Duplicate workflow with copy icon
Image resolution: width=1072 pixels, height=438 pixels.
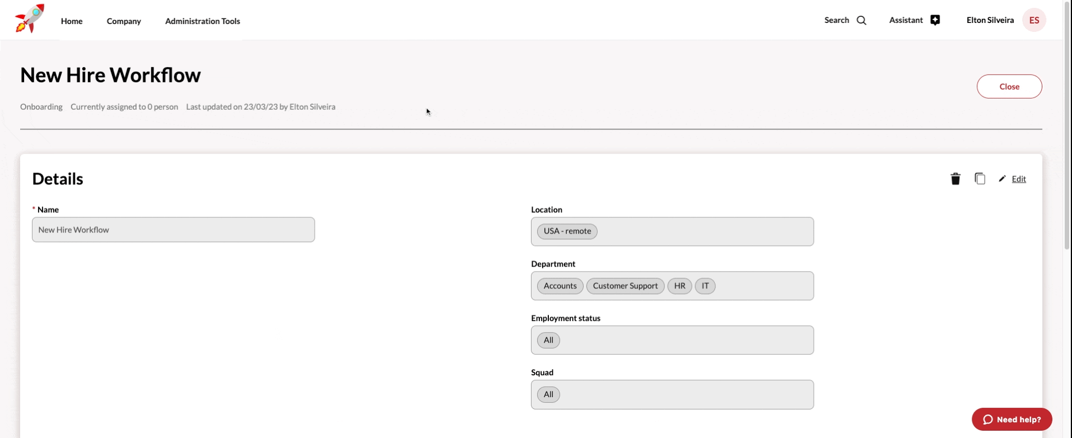pos(980,179)
